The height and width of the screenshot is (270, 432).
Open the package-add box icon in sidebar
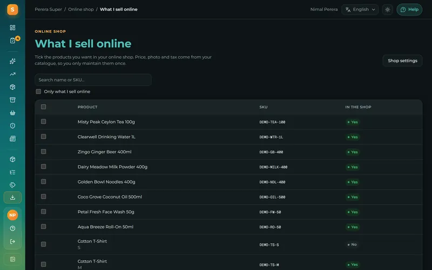coord(12,87)
